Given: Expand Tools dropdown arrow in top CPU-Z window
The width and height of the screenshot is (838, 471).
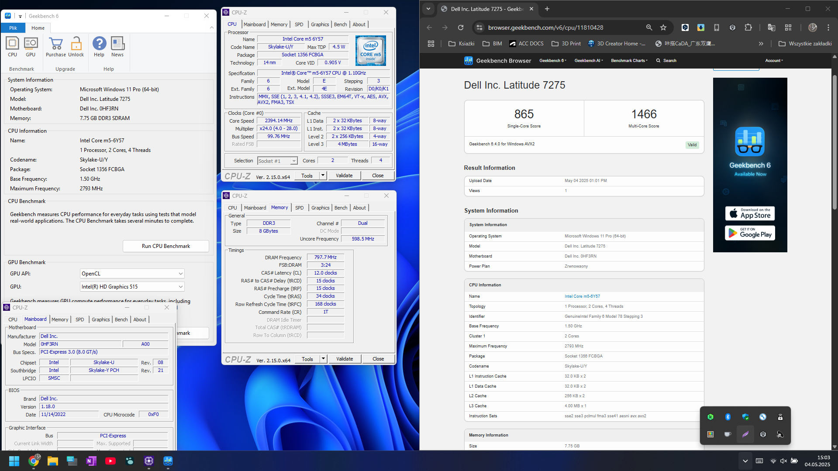Looking at the screenshot, I should pyautogui.click(x=323, y=175).
